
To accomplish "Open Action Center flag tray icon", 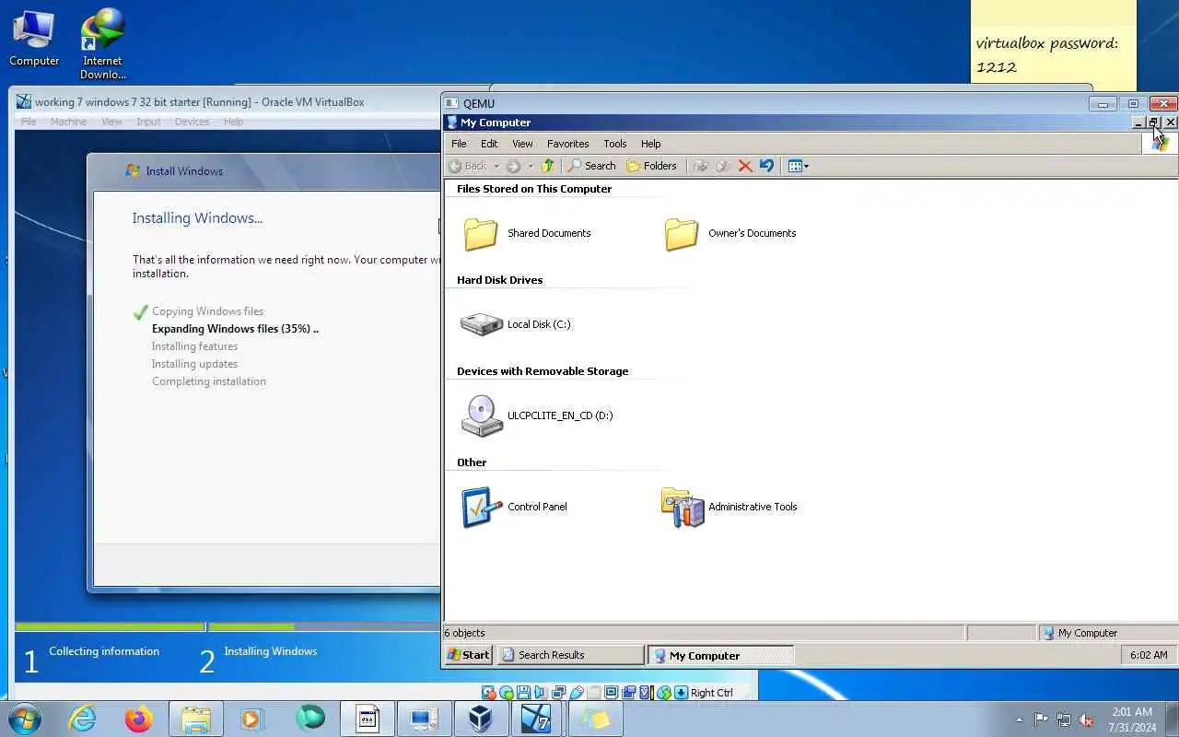I will [1041, 719].
